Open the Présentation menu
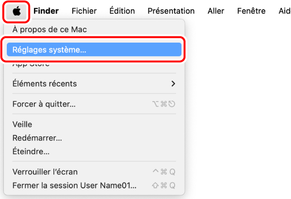Screen dimensions: 291x199 coord(171,11)
